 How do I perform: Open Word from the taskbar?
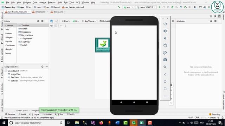[117, 123]
